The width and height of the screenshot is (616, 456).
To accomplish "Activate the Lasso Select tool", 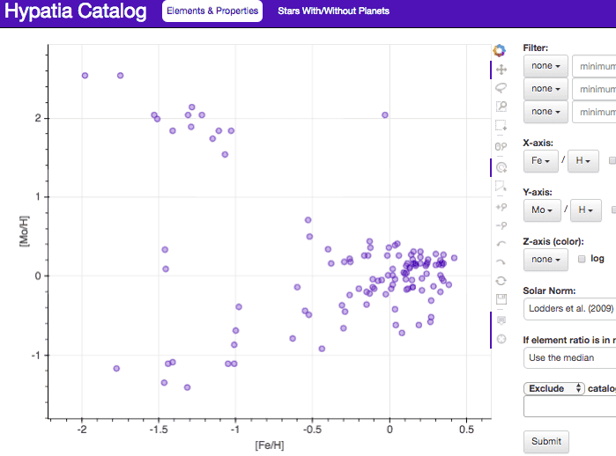I will pos(501,87).
